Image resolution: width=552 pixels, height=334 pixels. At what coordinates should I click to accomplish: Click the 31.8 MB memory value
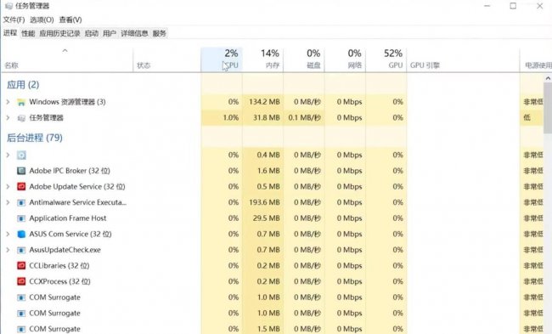tap(267, 117)
